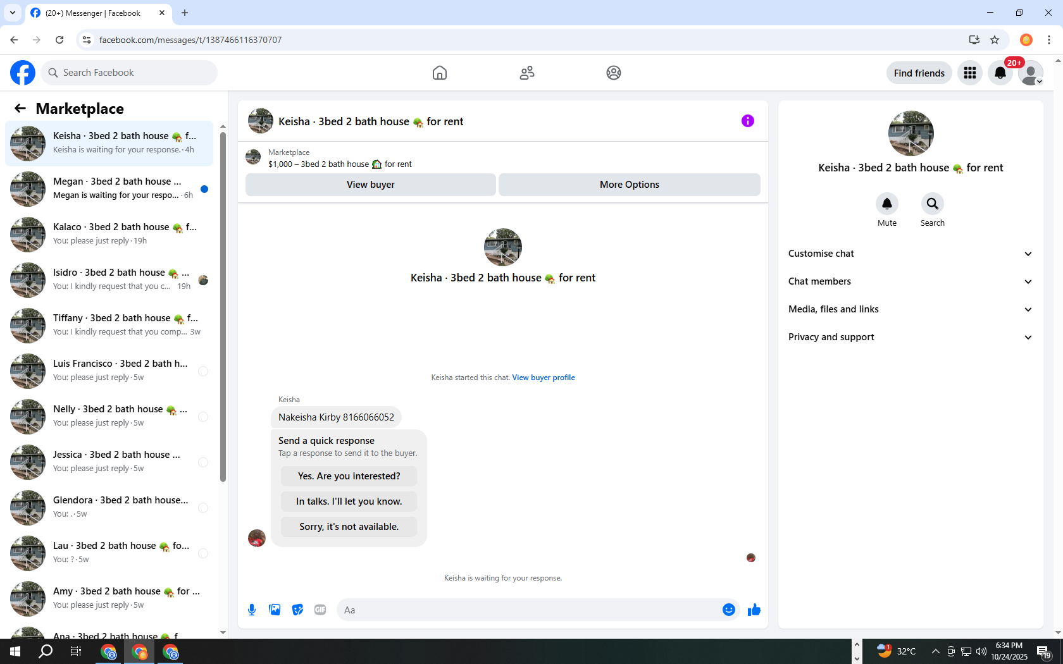Image resolution: width=1063 pixels, height=664 pixels.
Task: Open site information icon in address bar
Action: pyautogui.click(x=87, y=40)
